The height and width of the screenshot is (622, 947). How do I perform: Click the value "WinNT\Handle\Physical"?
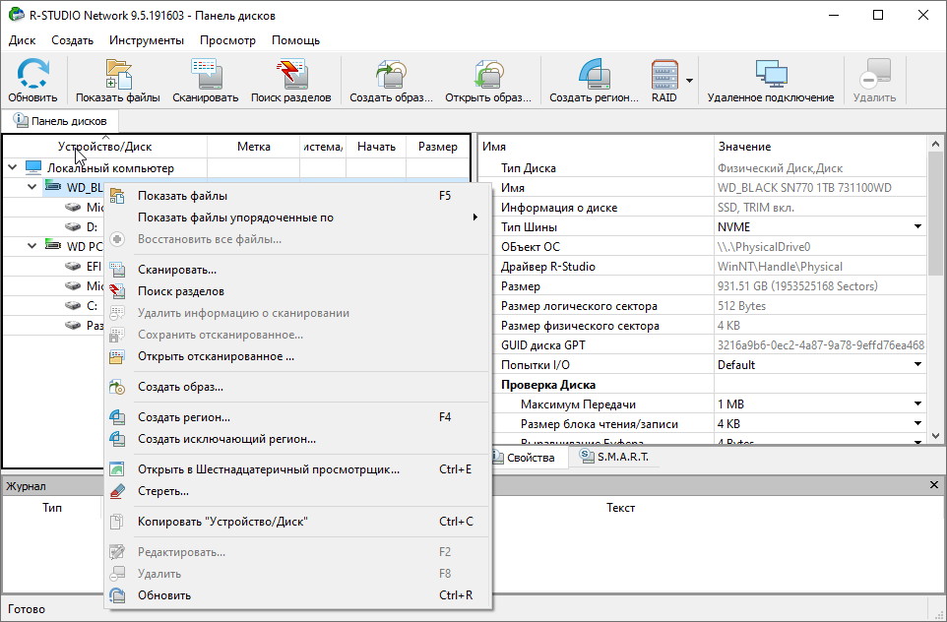pyautogui.click(x=780, y=267)
